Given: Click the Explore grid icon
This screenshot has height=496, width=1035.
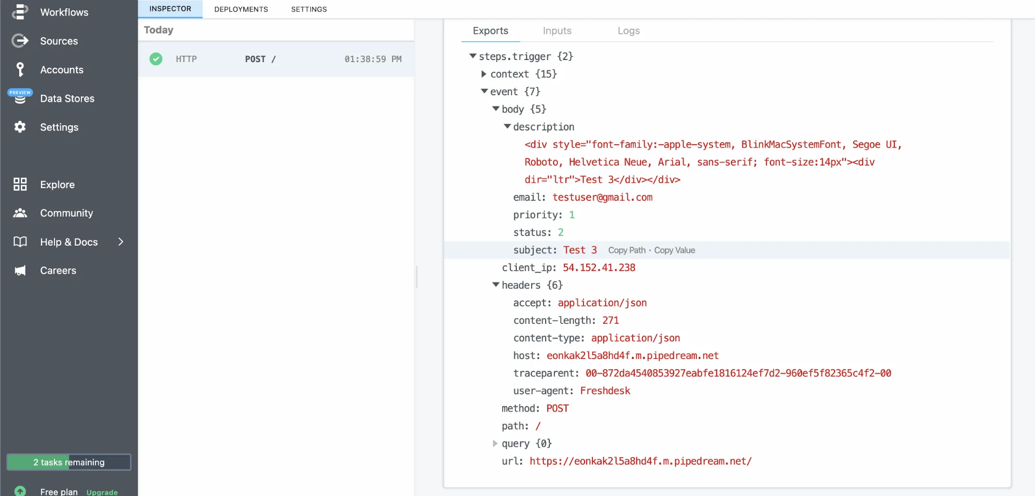Looking at the screenshot, I should 20,184.
